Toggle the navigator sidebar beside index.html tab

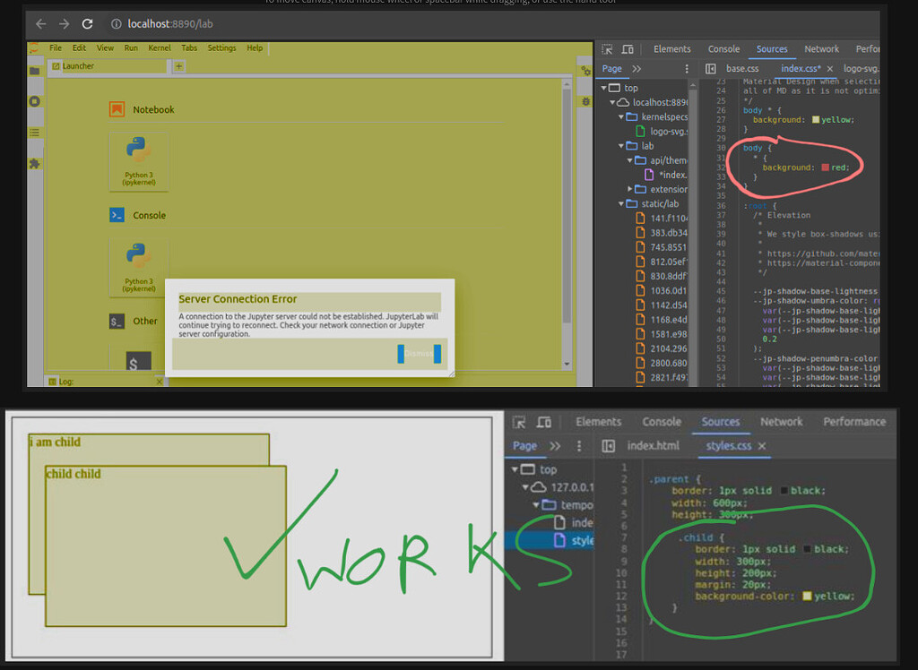609,446
